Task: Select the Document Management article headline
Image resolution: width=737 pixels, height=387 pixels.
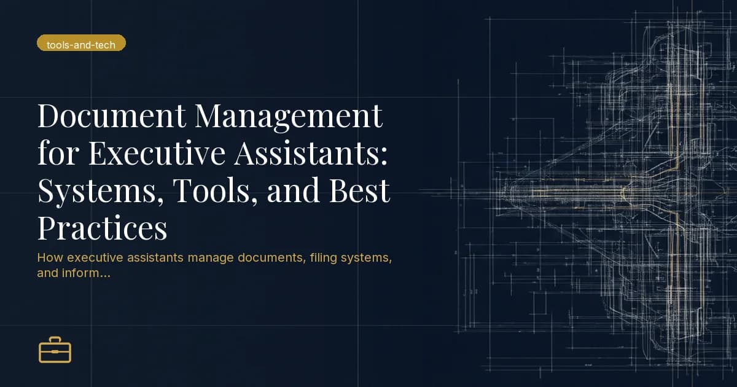Action: pos(213,173)
